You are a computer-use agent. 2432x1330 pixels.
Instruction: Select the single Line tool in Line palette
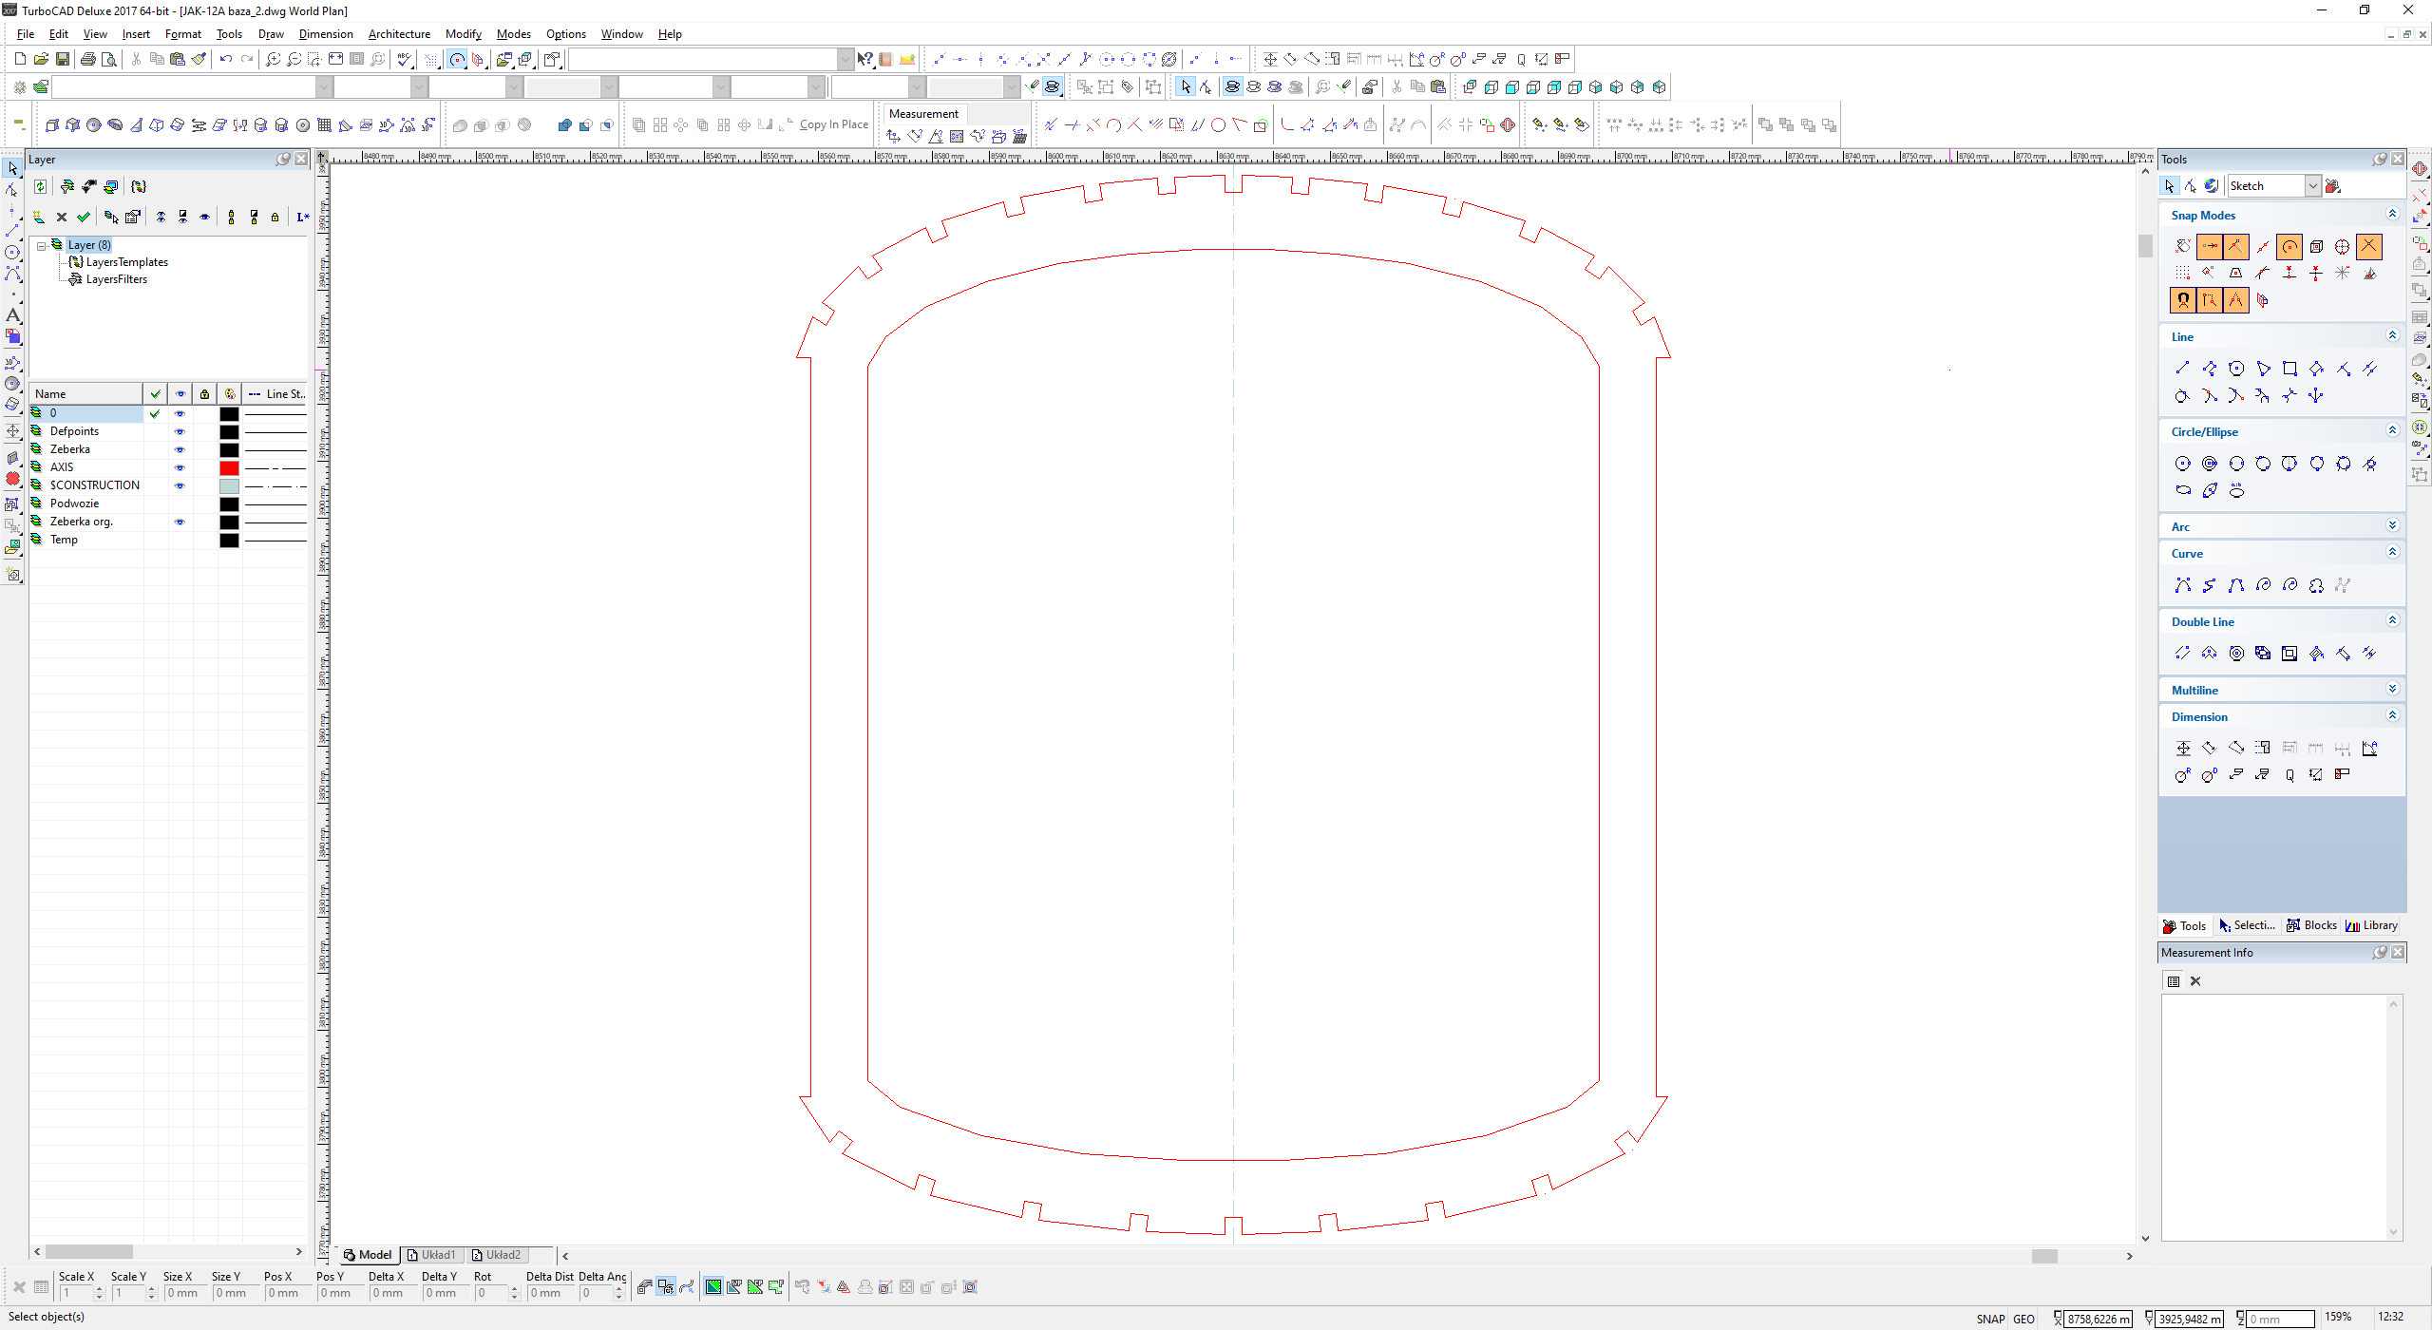coord(2182,369)
